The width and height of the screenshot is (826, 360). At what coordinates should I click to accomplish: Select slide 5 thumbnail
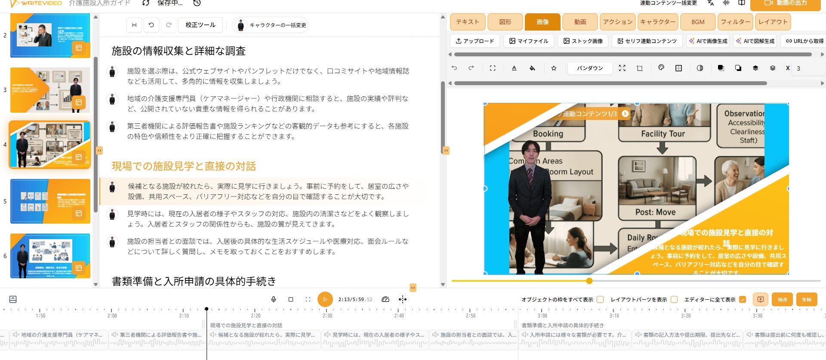point(50,201)
